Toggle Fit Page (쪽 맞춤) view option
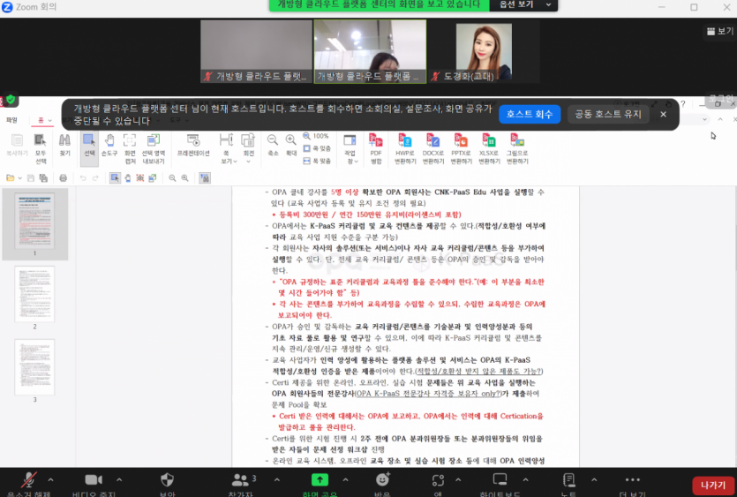The height and width of the screenshot is (497, 737). 317,148
